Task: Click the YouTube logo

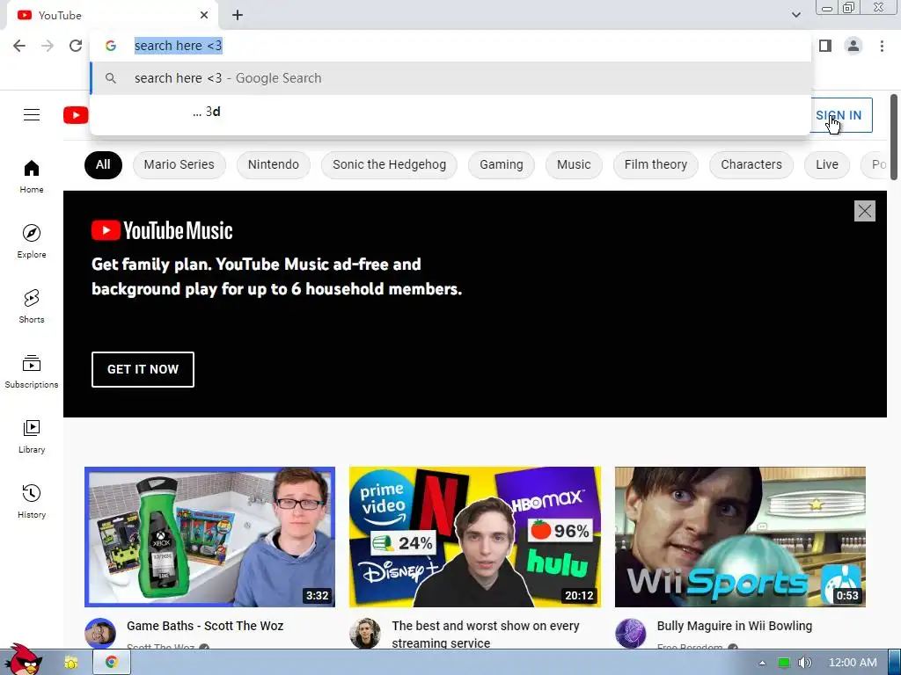Action: (76, 115)
